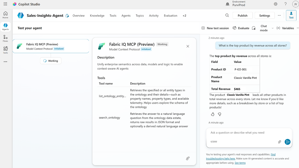This screenshot has width=299, height=168.
Task: Click the attach file paperclip icon
Action: click(280, 142)
